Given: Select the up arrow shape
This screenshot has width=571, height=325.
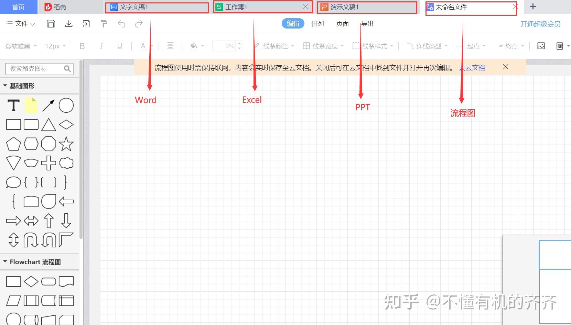Looking at the screenshot, I should click(x=49, y=221).
